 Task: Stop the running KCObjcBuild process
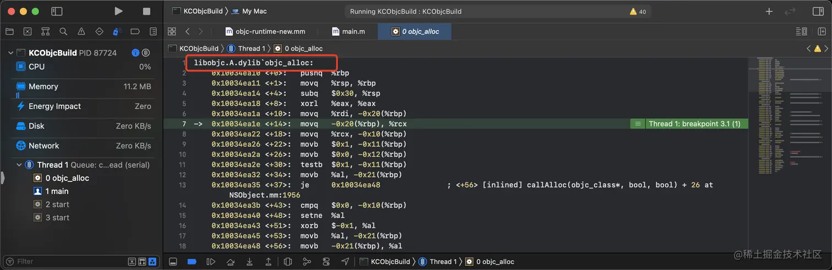tap(146, 11)
